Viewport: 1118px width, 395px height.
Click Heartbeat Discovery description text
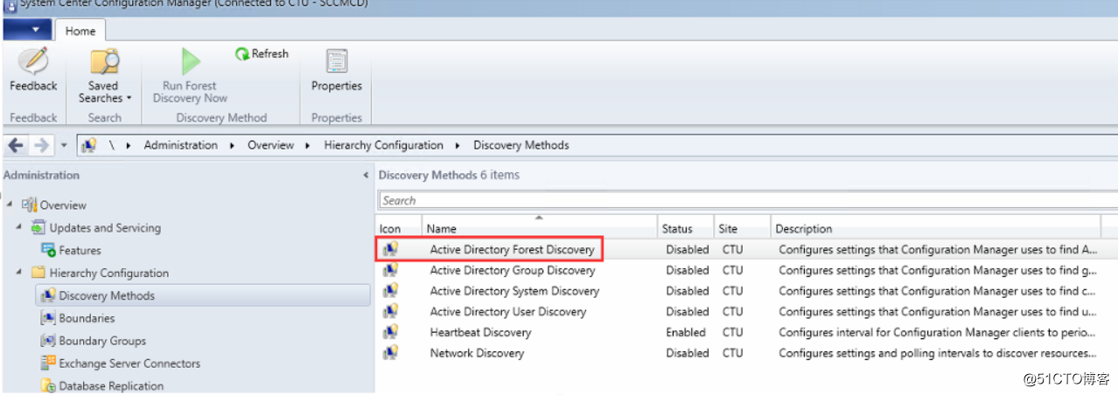point(937,332)
